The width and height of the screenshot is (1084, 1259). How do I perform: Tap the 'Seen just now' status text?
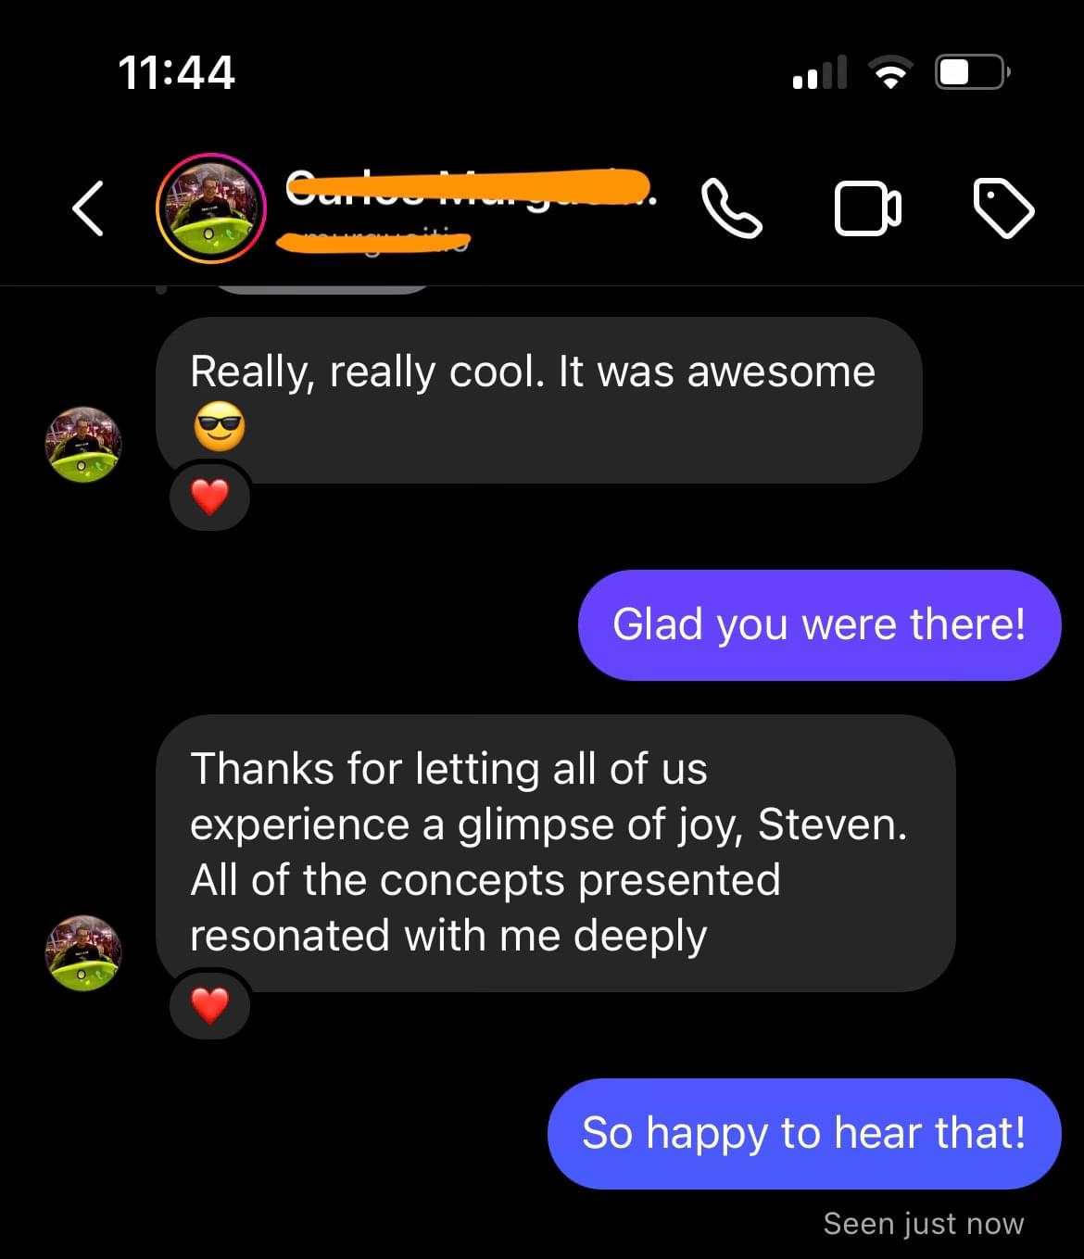[x=924, y=1224]
